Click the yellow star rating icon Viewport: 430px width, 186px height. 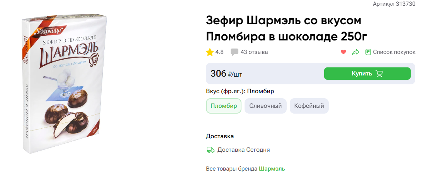point(210,52)
